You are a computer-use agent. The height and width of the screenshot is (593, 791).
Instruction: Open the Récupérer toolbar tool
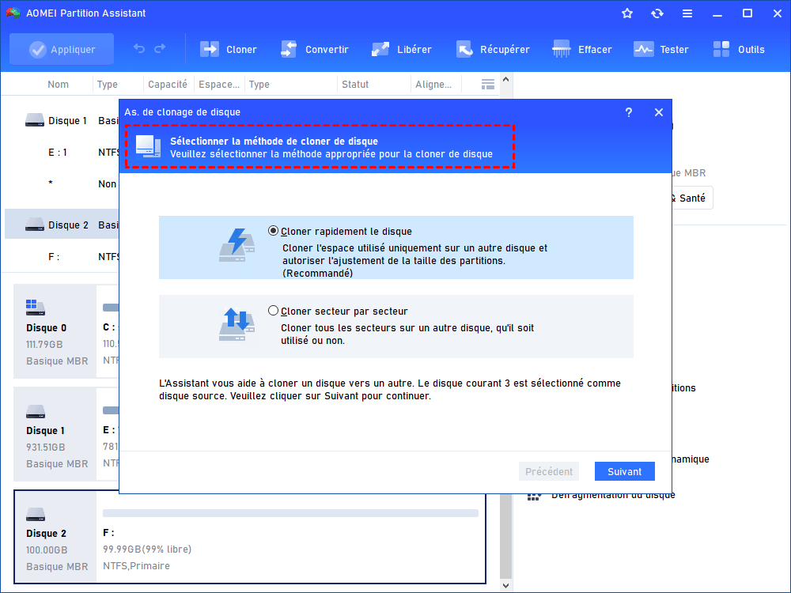(493, 49)
